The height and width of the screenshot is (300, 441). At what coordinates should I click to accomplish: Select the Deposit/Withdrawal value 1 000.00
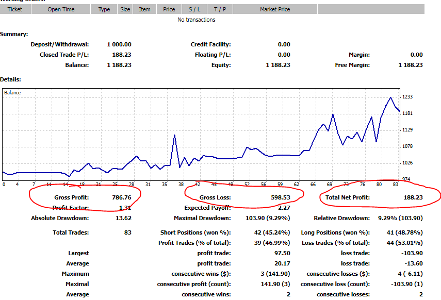point(119,44)
